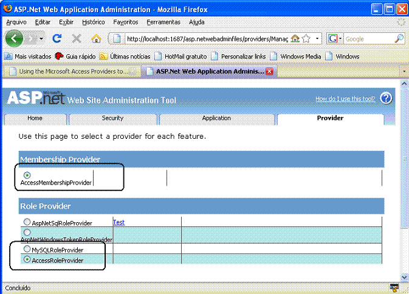Click the Role Provider heading
The image size is (409, 294).
(x=46, y=206)
